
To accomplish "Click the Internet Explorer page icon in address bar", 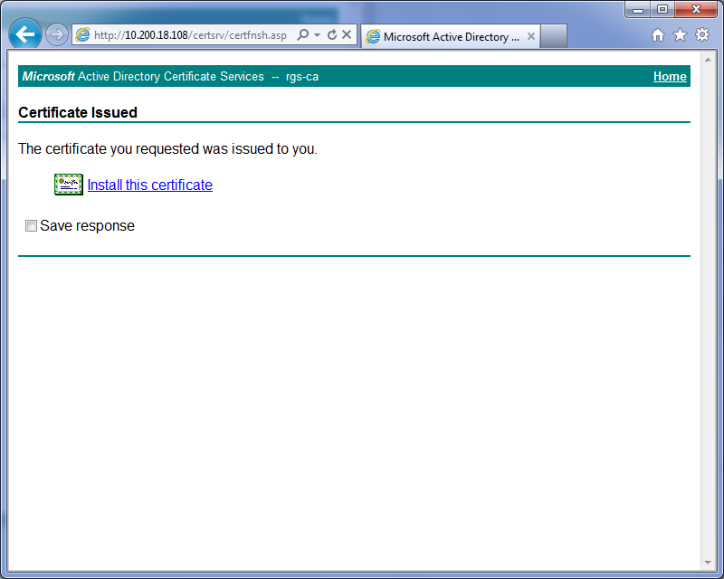I will (82, 34).
